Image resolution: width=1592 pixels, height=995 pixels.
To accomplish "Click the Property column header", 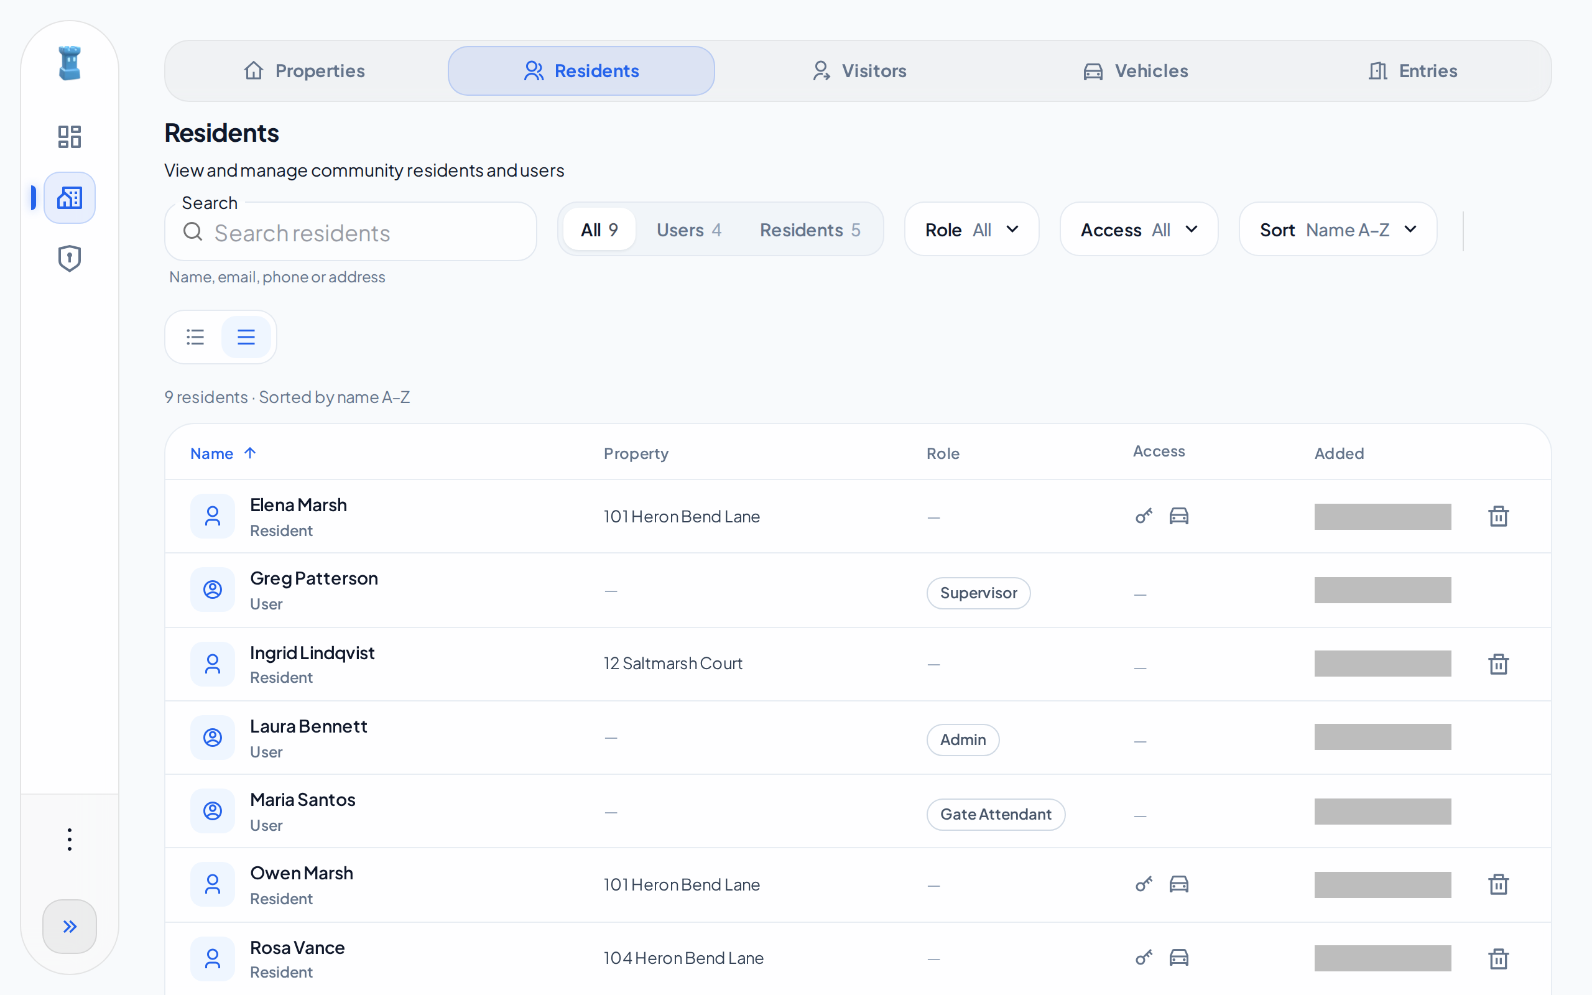I will (x=636, y=453).
